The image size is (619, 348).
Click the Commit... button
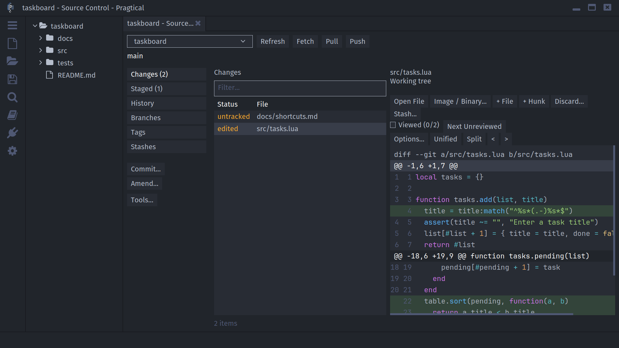click(x=146, y=169)
